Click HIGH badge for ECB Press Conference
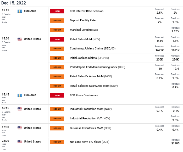 57,95
